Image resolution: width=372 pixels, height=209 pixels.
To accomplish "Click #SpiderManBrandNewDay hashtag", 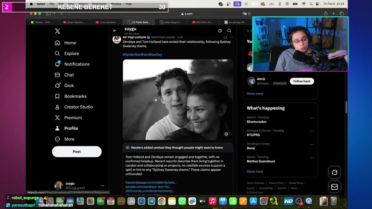I will tap(142, 55).
